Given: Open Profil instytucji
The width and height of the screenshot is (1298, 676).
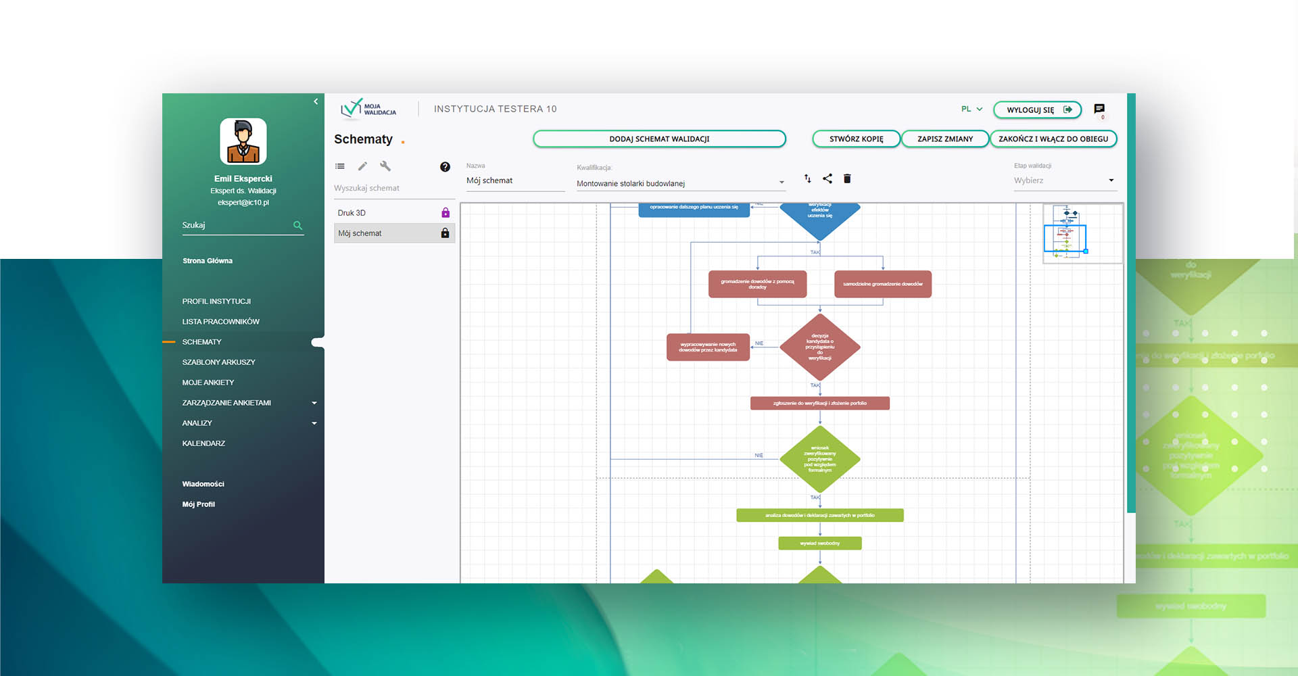Looking at the screenshot, I should coord(216,301).
